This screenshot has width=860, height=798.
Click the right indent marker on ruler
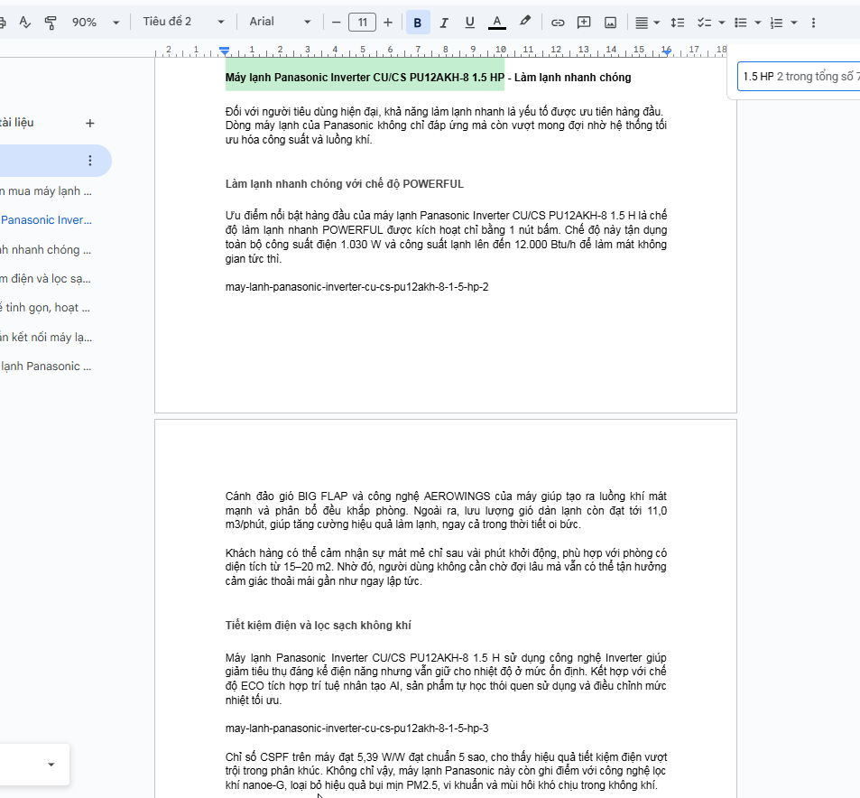666,51
